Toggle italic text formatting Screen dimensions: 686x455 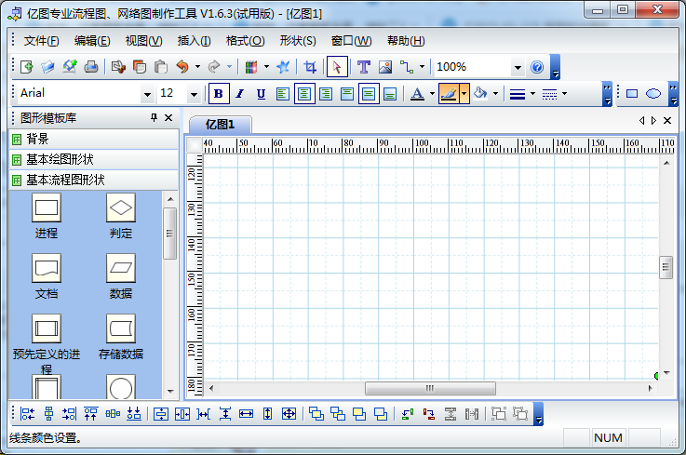click(239, 93)
